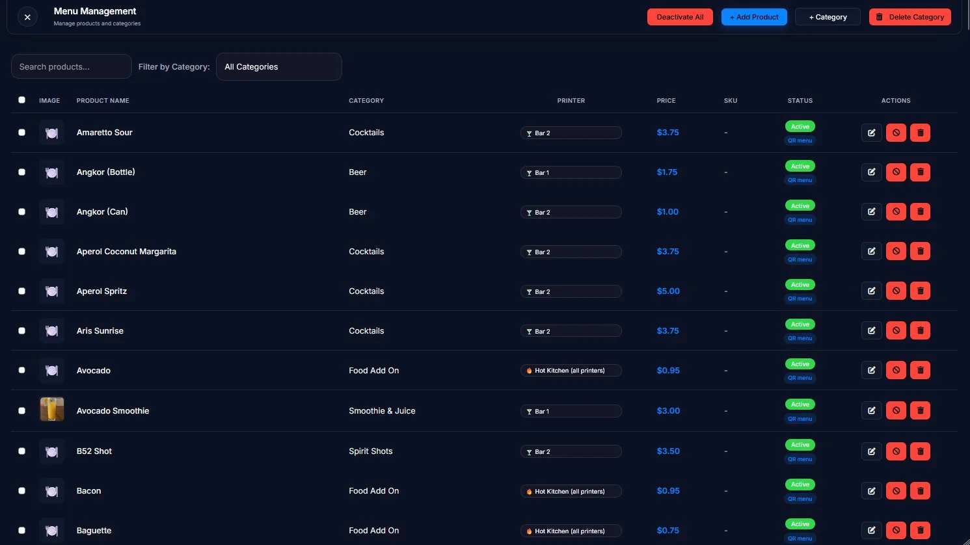Click the Deactivate All button

pyautogui.click(x=680, y=17)
